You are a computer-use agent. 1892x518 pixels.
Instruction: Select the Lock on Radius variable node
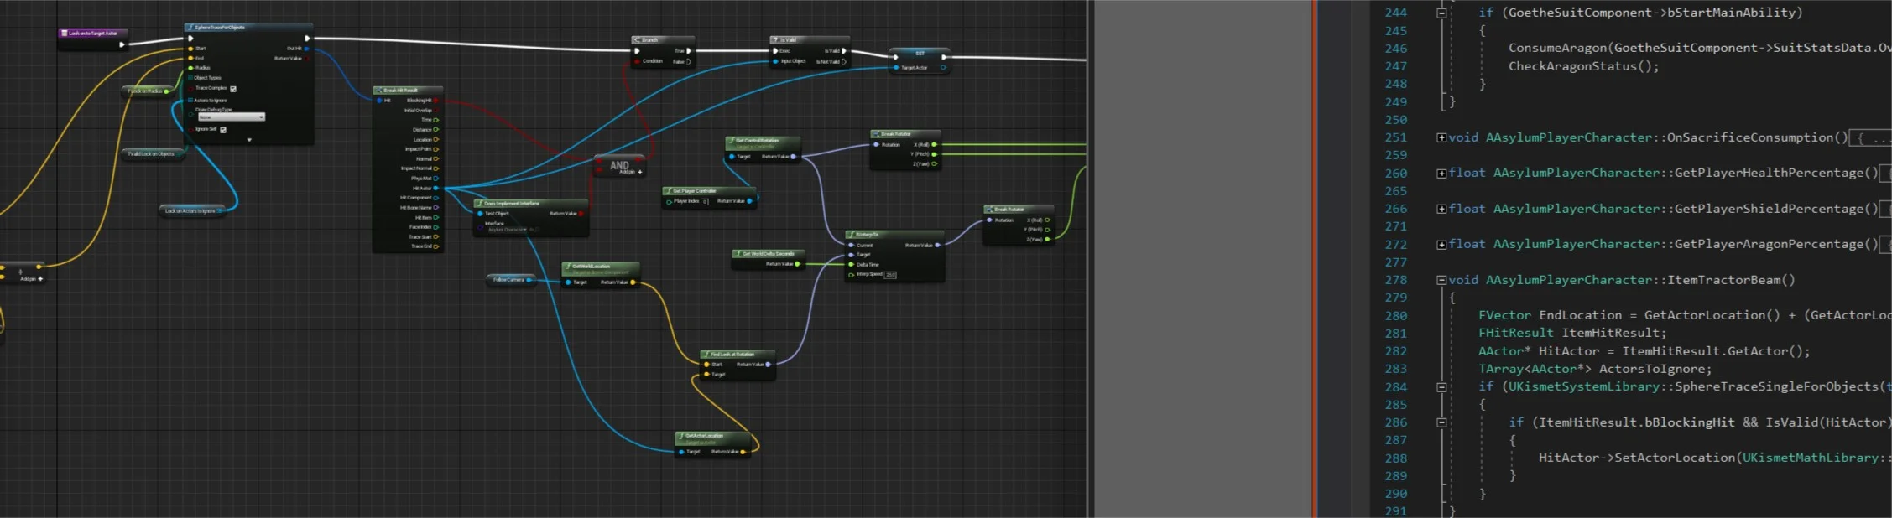[149, 91]
